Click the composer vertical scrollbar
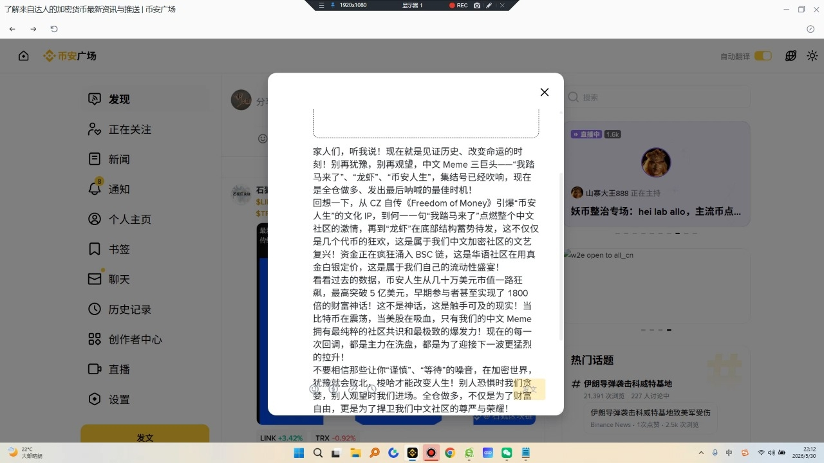This screenshot has height=463, width=824. (561, 257)
